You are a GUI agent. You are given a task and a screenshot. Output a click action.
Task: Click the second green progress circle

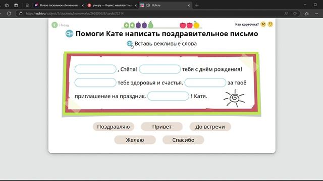(132, 26)
